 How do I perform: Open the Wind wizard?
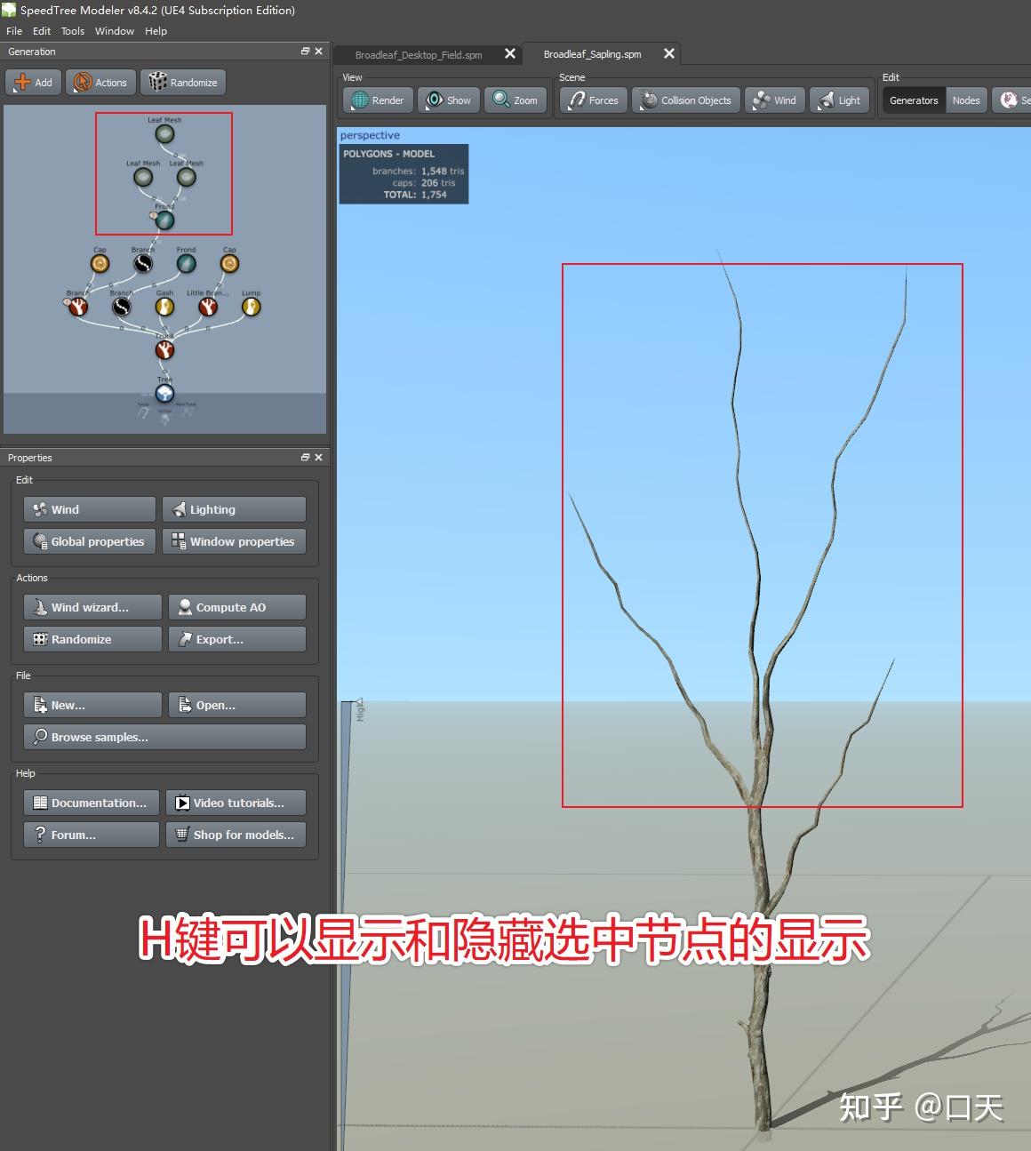[x=92, y=606]
